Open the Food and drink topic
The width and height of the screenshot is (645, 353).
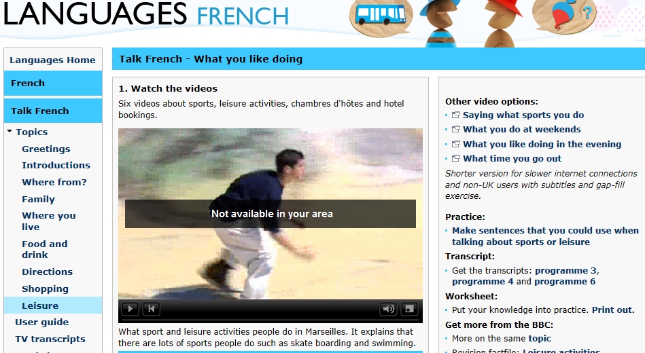(x=44, y=249)
